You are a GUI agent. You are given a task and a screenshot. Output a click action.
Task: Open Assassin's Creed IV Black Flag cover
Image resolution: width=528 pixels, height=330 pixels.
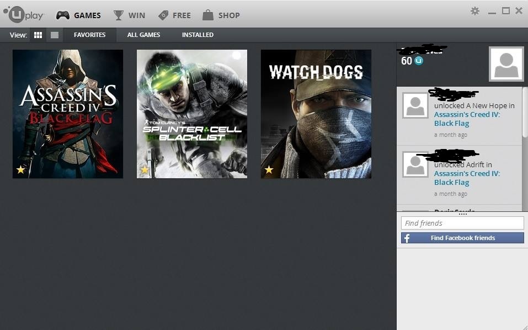[x=68, y=114]
